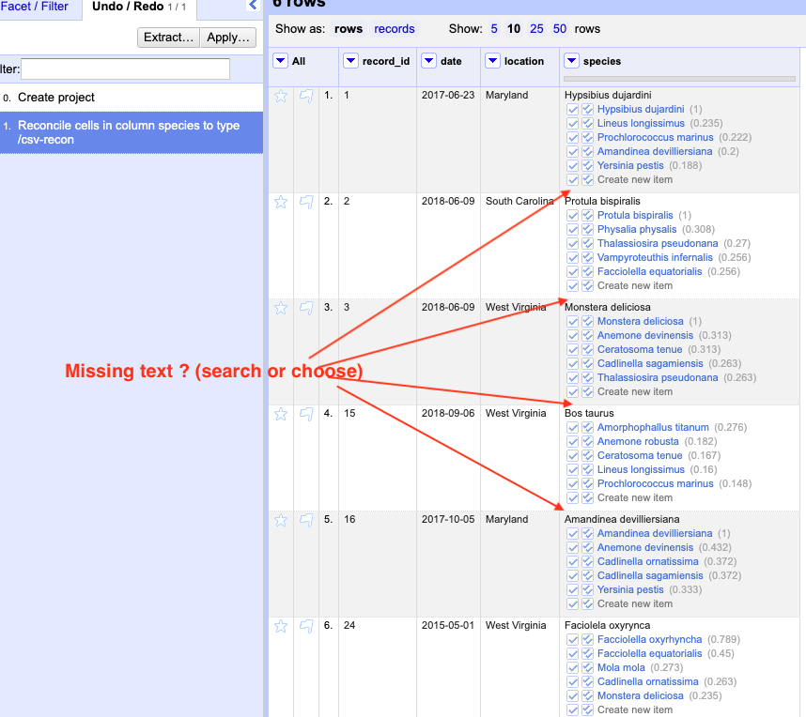Image resolution: width=806 pixels, height=717 pixels.
Task: Match this cell to Cadlinella ornatissima (0.372)
Action: tap(573, 562)
